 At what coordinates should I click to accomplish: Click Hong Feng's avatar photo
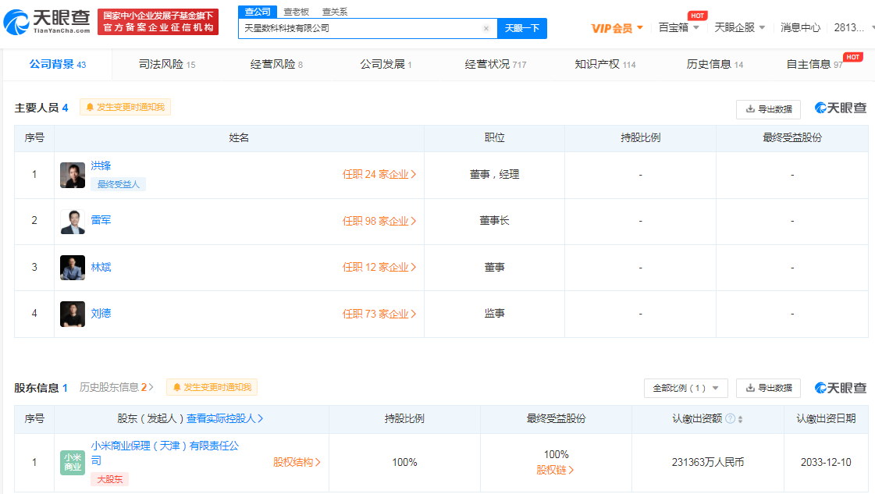[73, 175]
